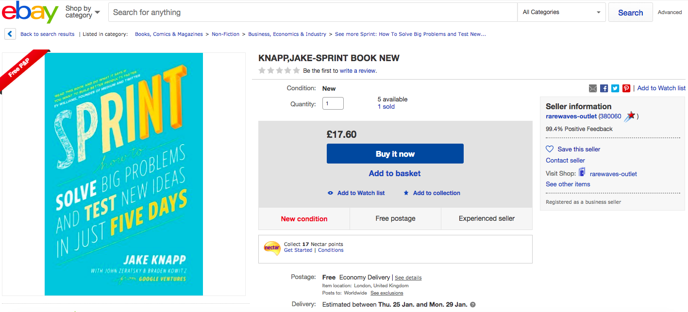Click the star icon next to Add to collection
Viewport: 688px width, 312px height.
click(406, 193)
